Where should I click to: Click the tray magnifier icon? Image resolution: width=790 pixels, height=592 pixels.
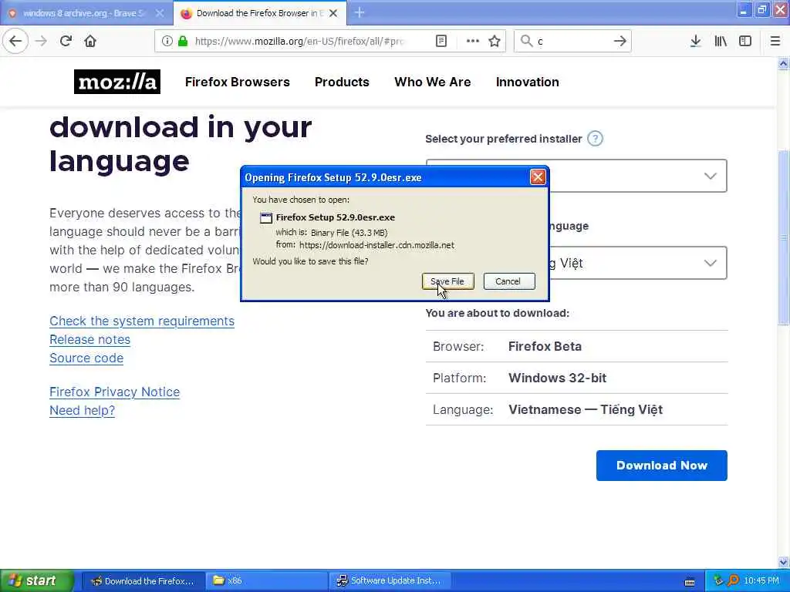[733, 581]
